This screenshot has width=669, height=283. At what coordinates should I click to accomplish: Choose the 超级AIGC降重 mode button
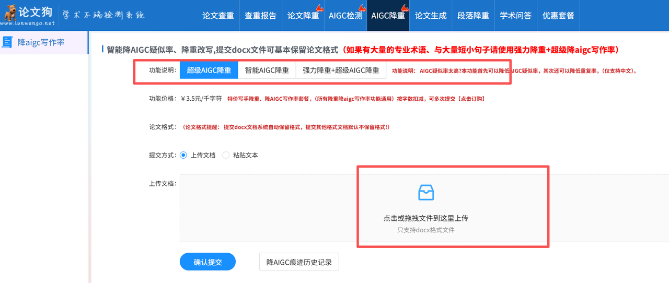click(209, 70)
